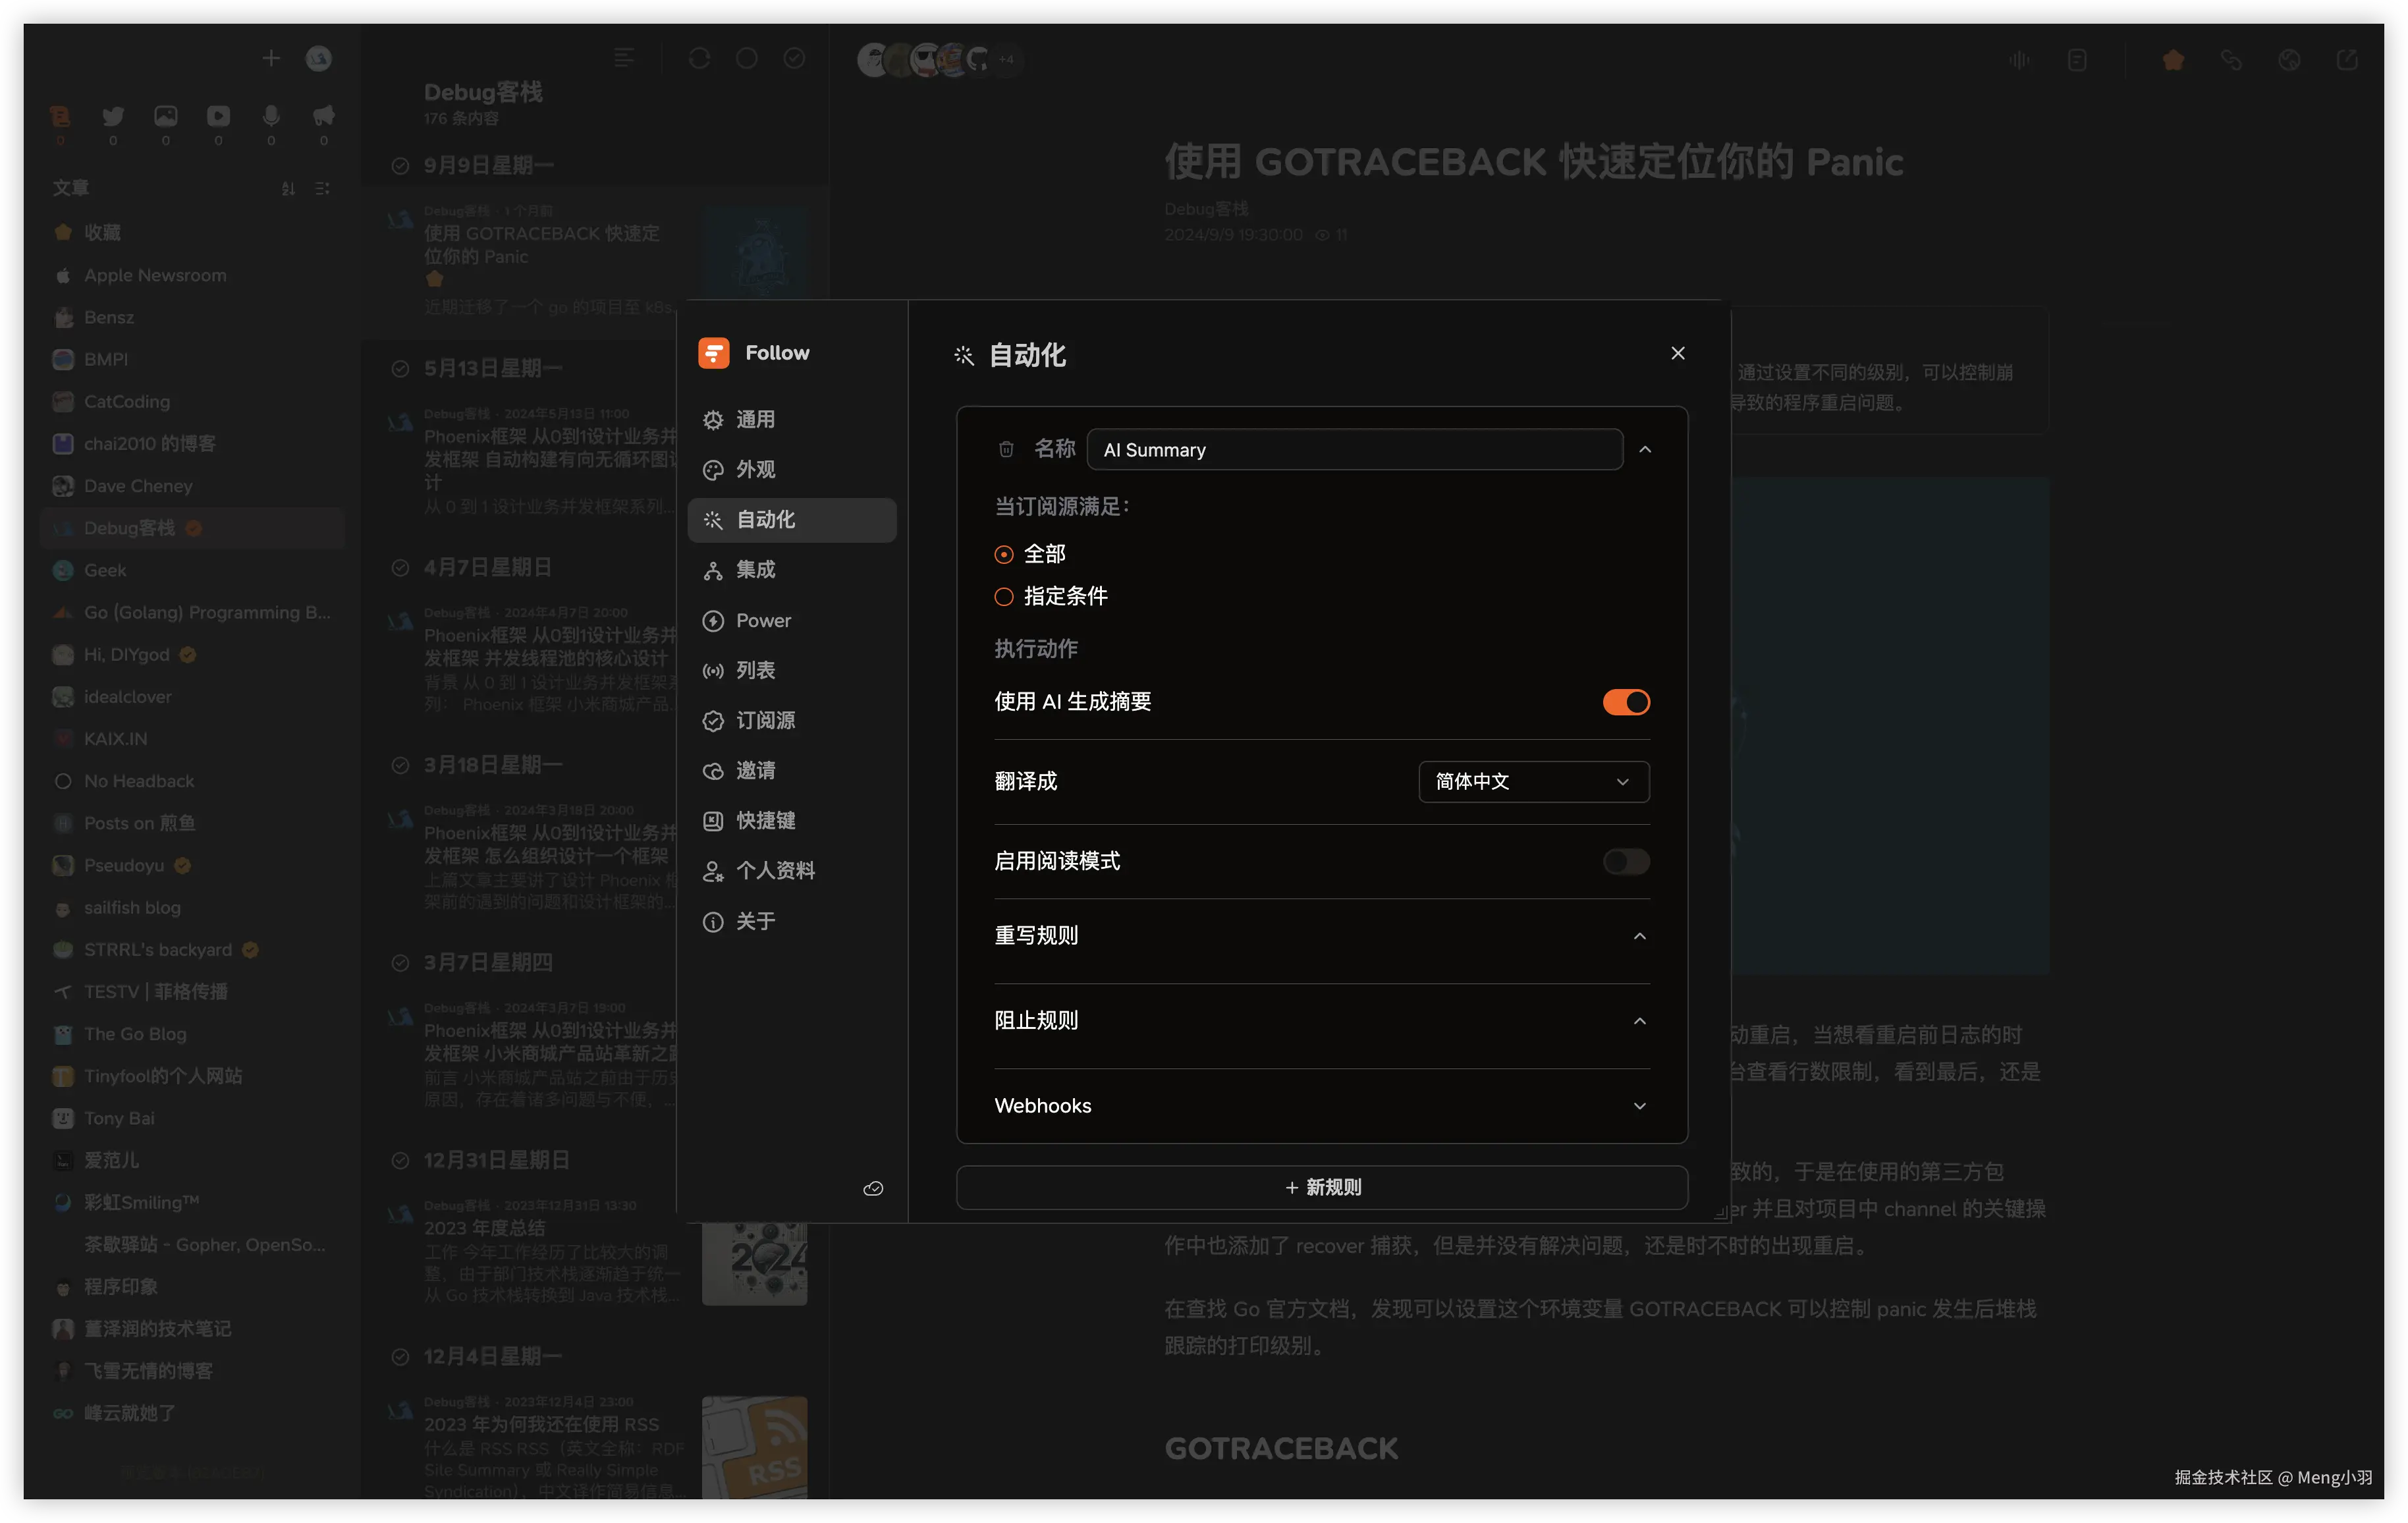Mark 3月18日星期一 entries as read

[400, 766]
